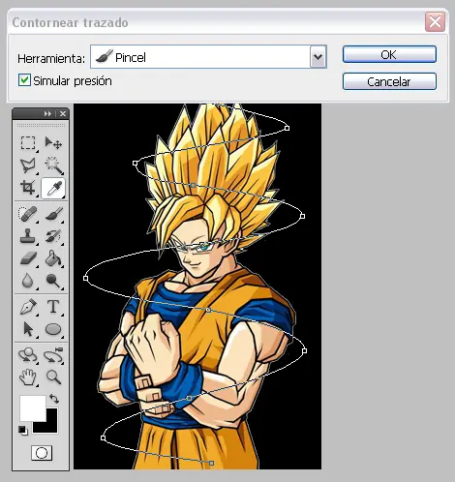Select the Zoom magnifier tool
The height and width of the screenshot is (482, 455).
point(53,377)
